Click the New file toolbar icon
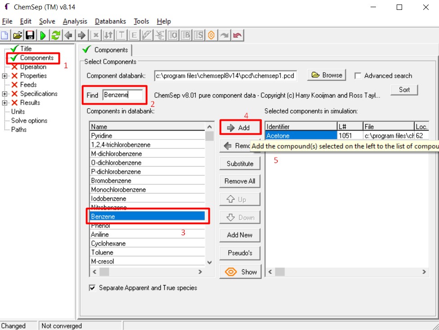 [5, 35]
